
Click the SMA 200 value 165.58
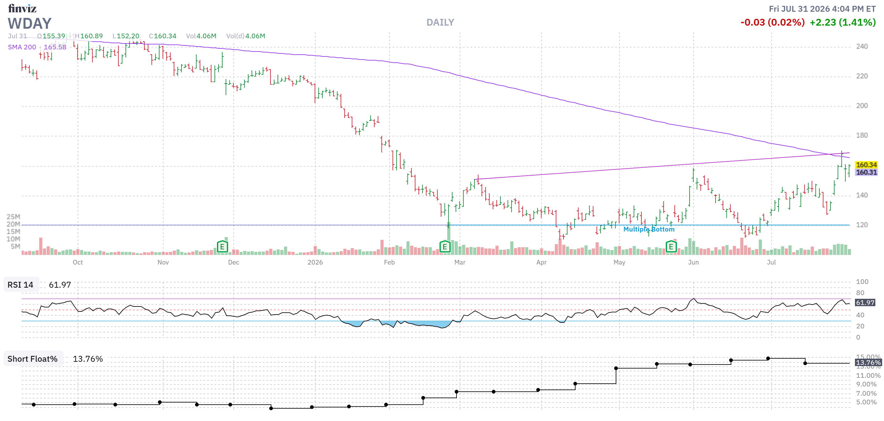tap(55, 47)
